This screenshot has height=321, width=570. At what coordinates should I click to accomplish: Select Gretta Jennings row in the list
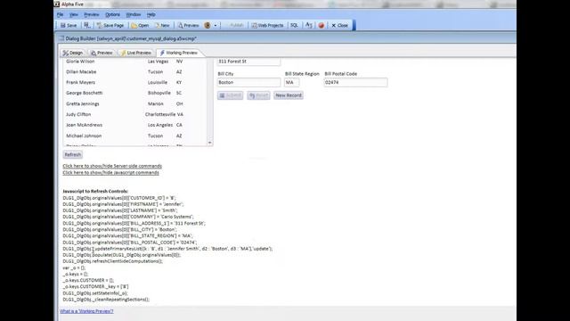135,103
